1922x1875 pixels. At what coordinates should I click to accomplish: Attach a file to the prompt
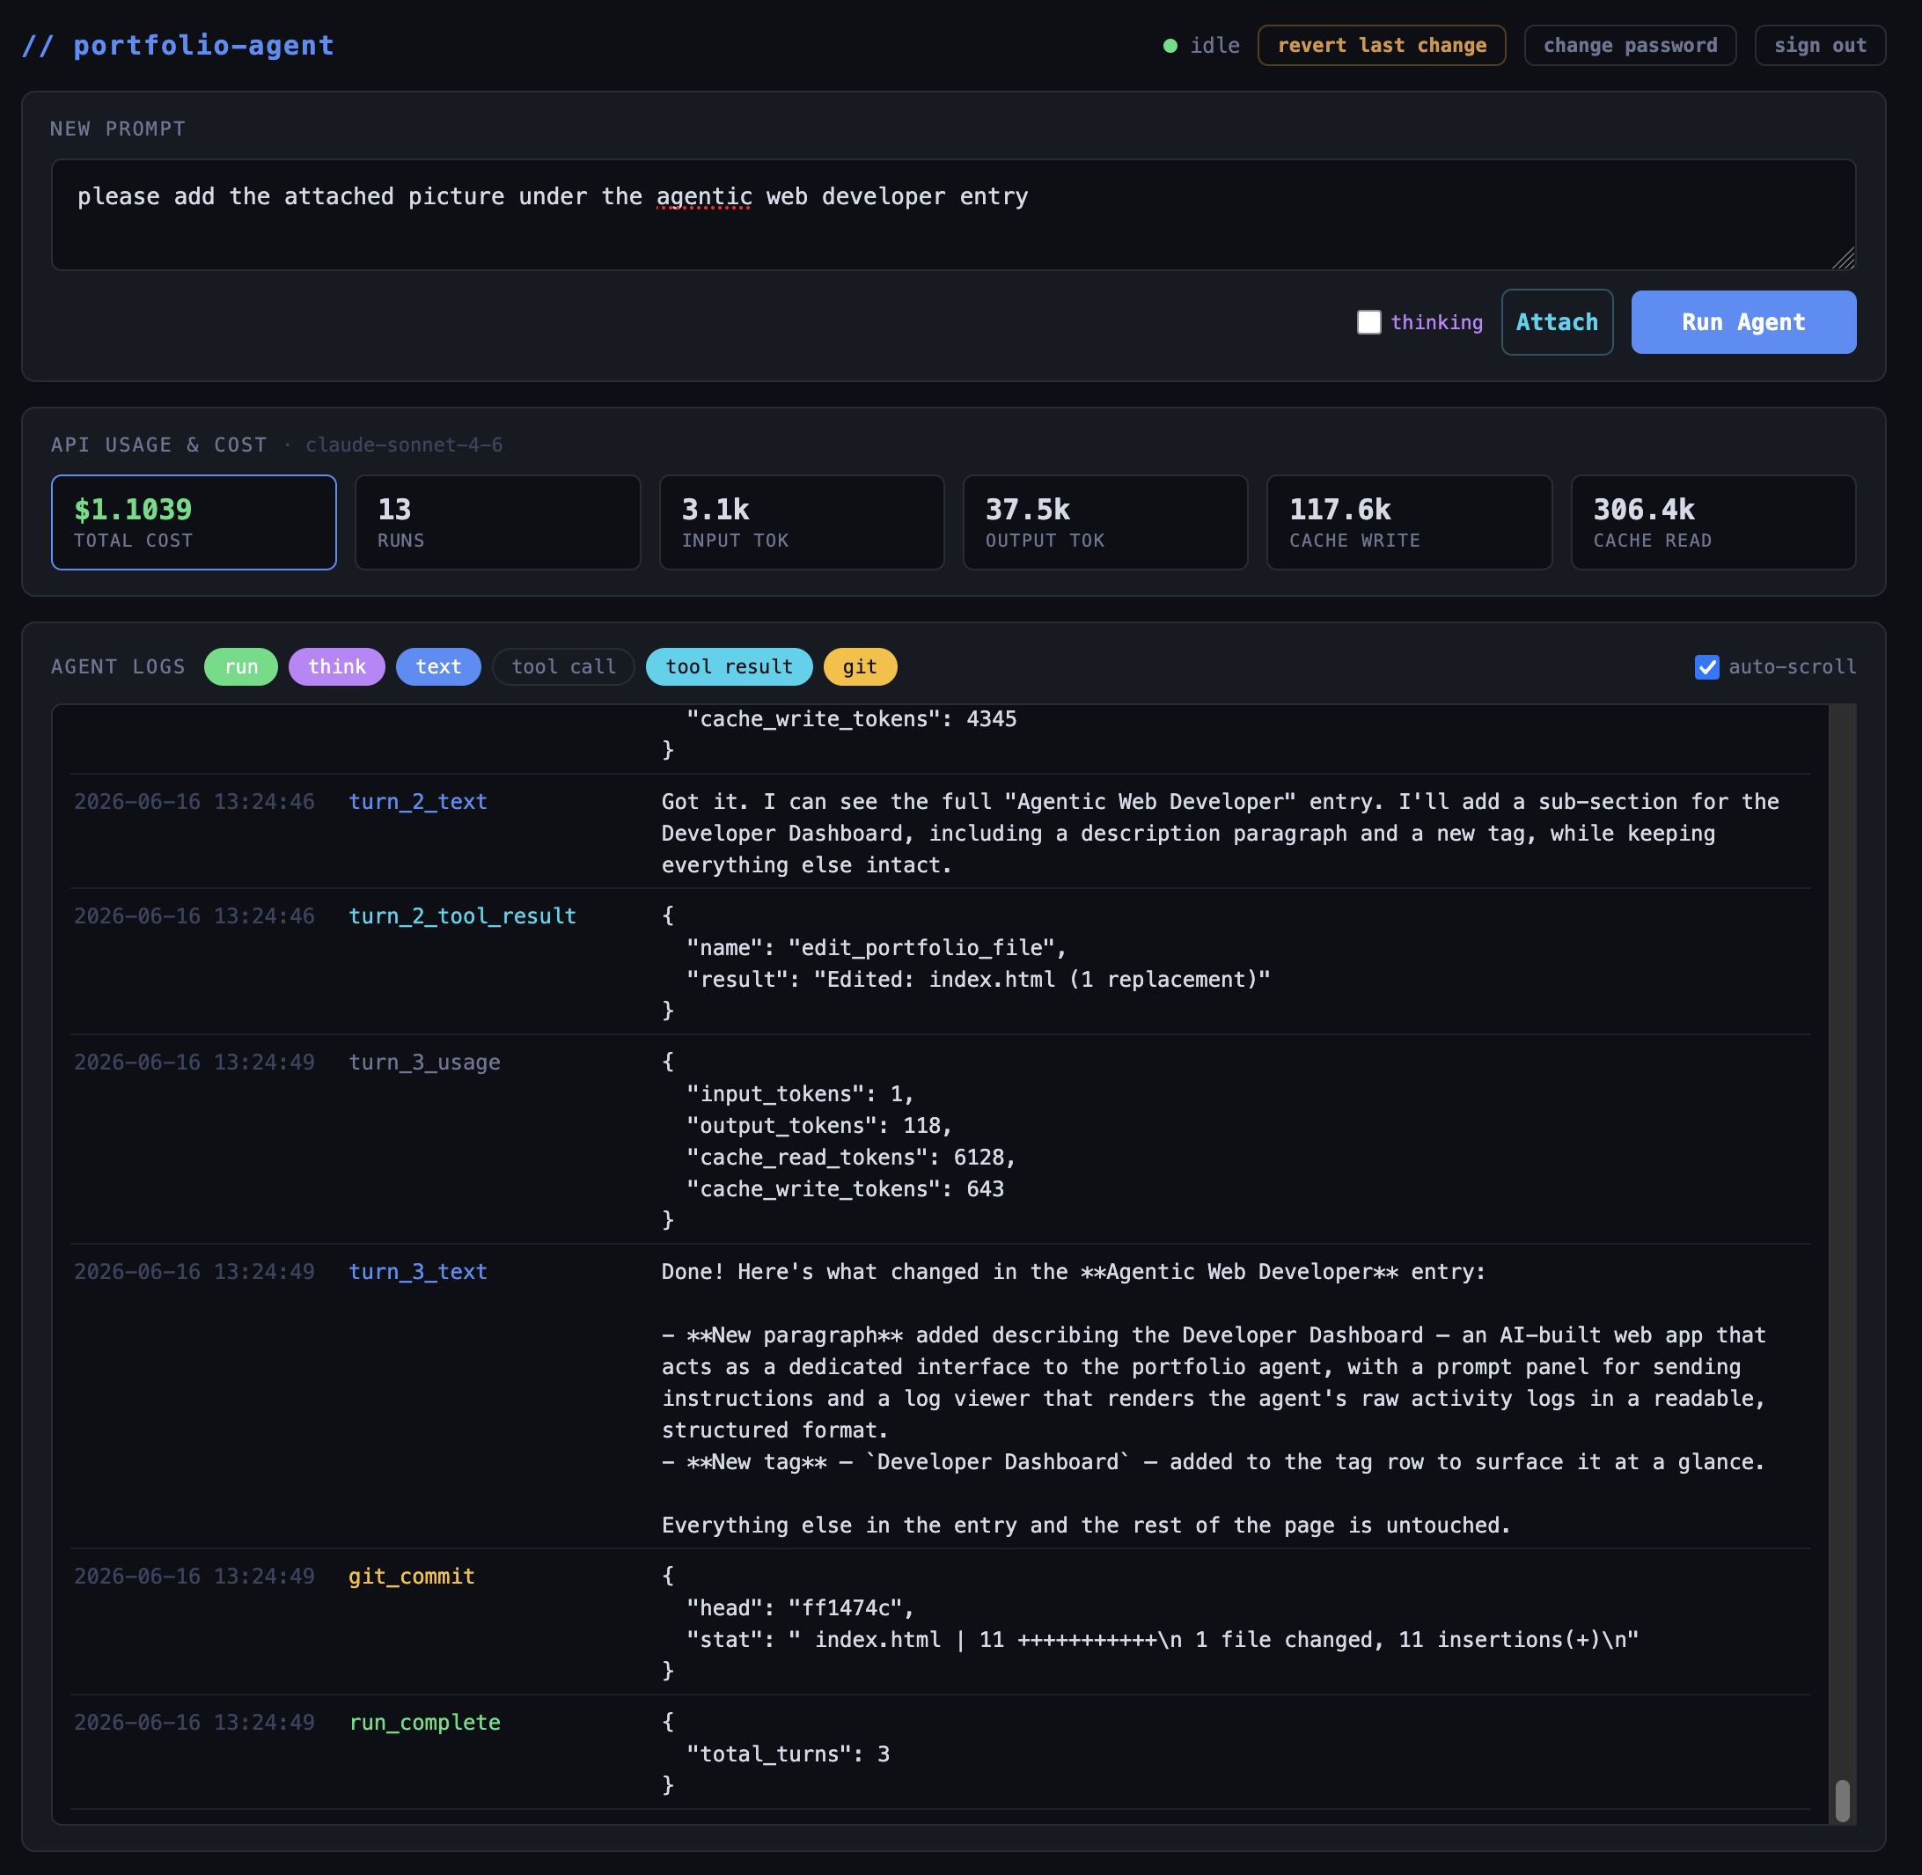pyautogui.click(x=1557, y=322)
